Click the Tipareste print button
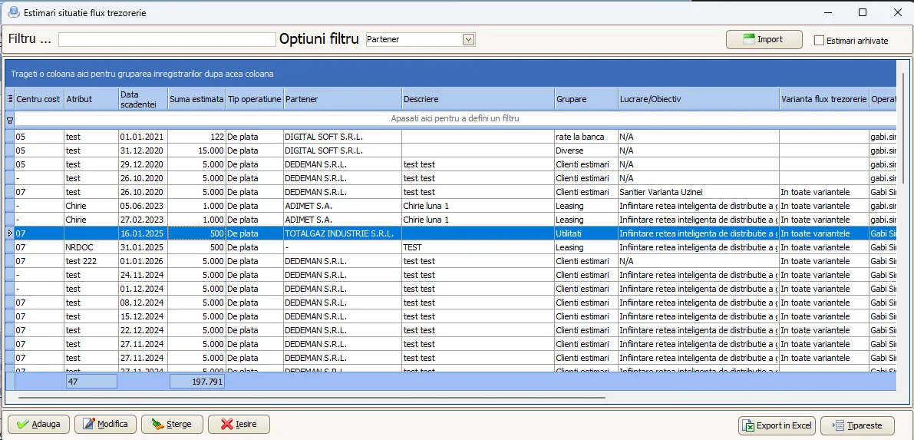 [x=859, y=425]
